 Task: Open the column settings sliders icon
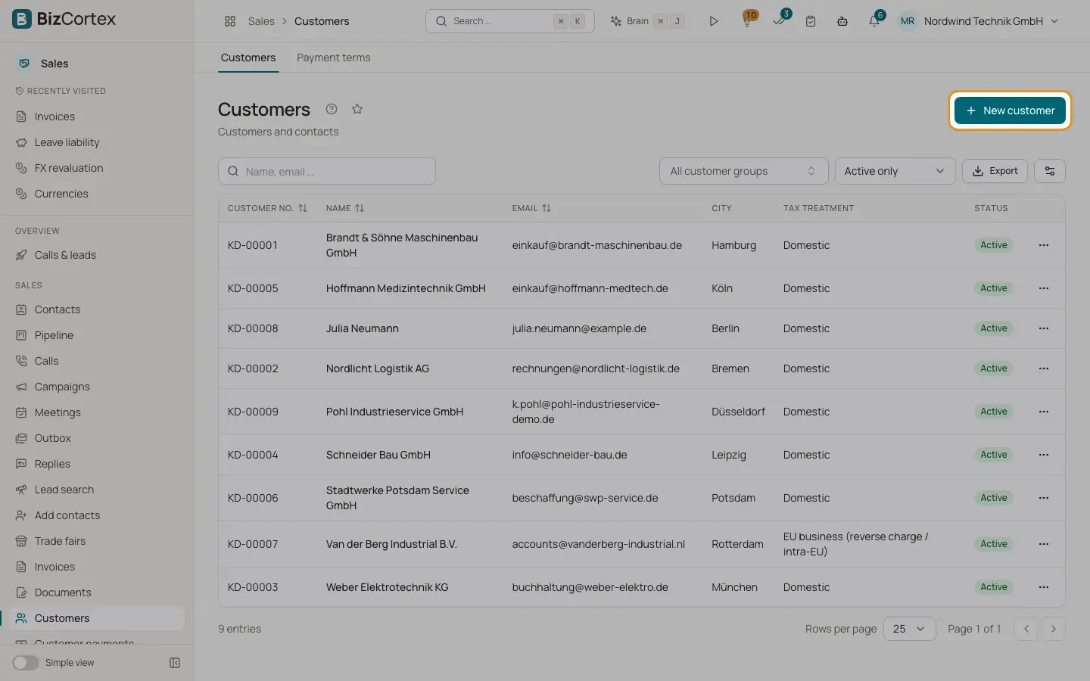pos(1050,171)
